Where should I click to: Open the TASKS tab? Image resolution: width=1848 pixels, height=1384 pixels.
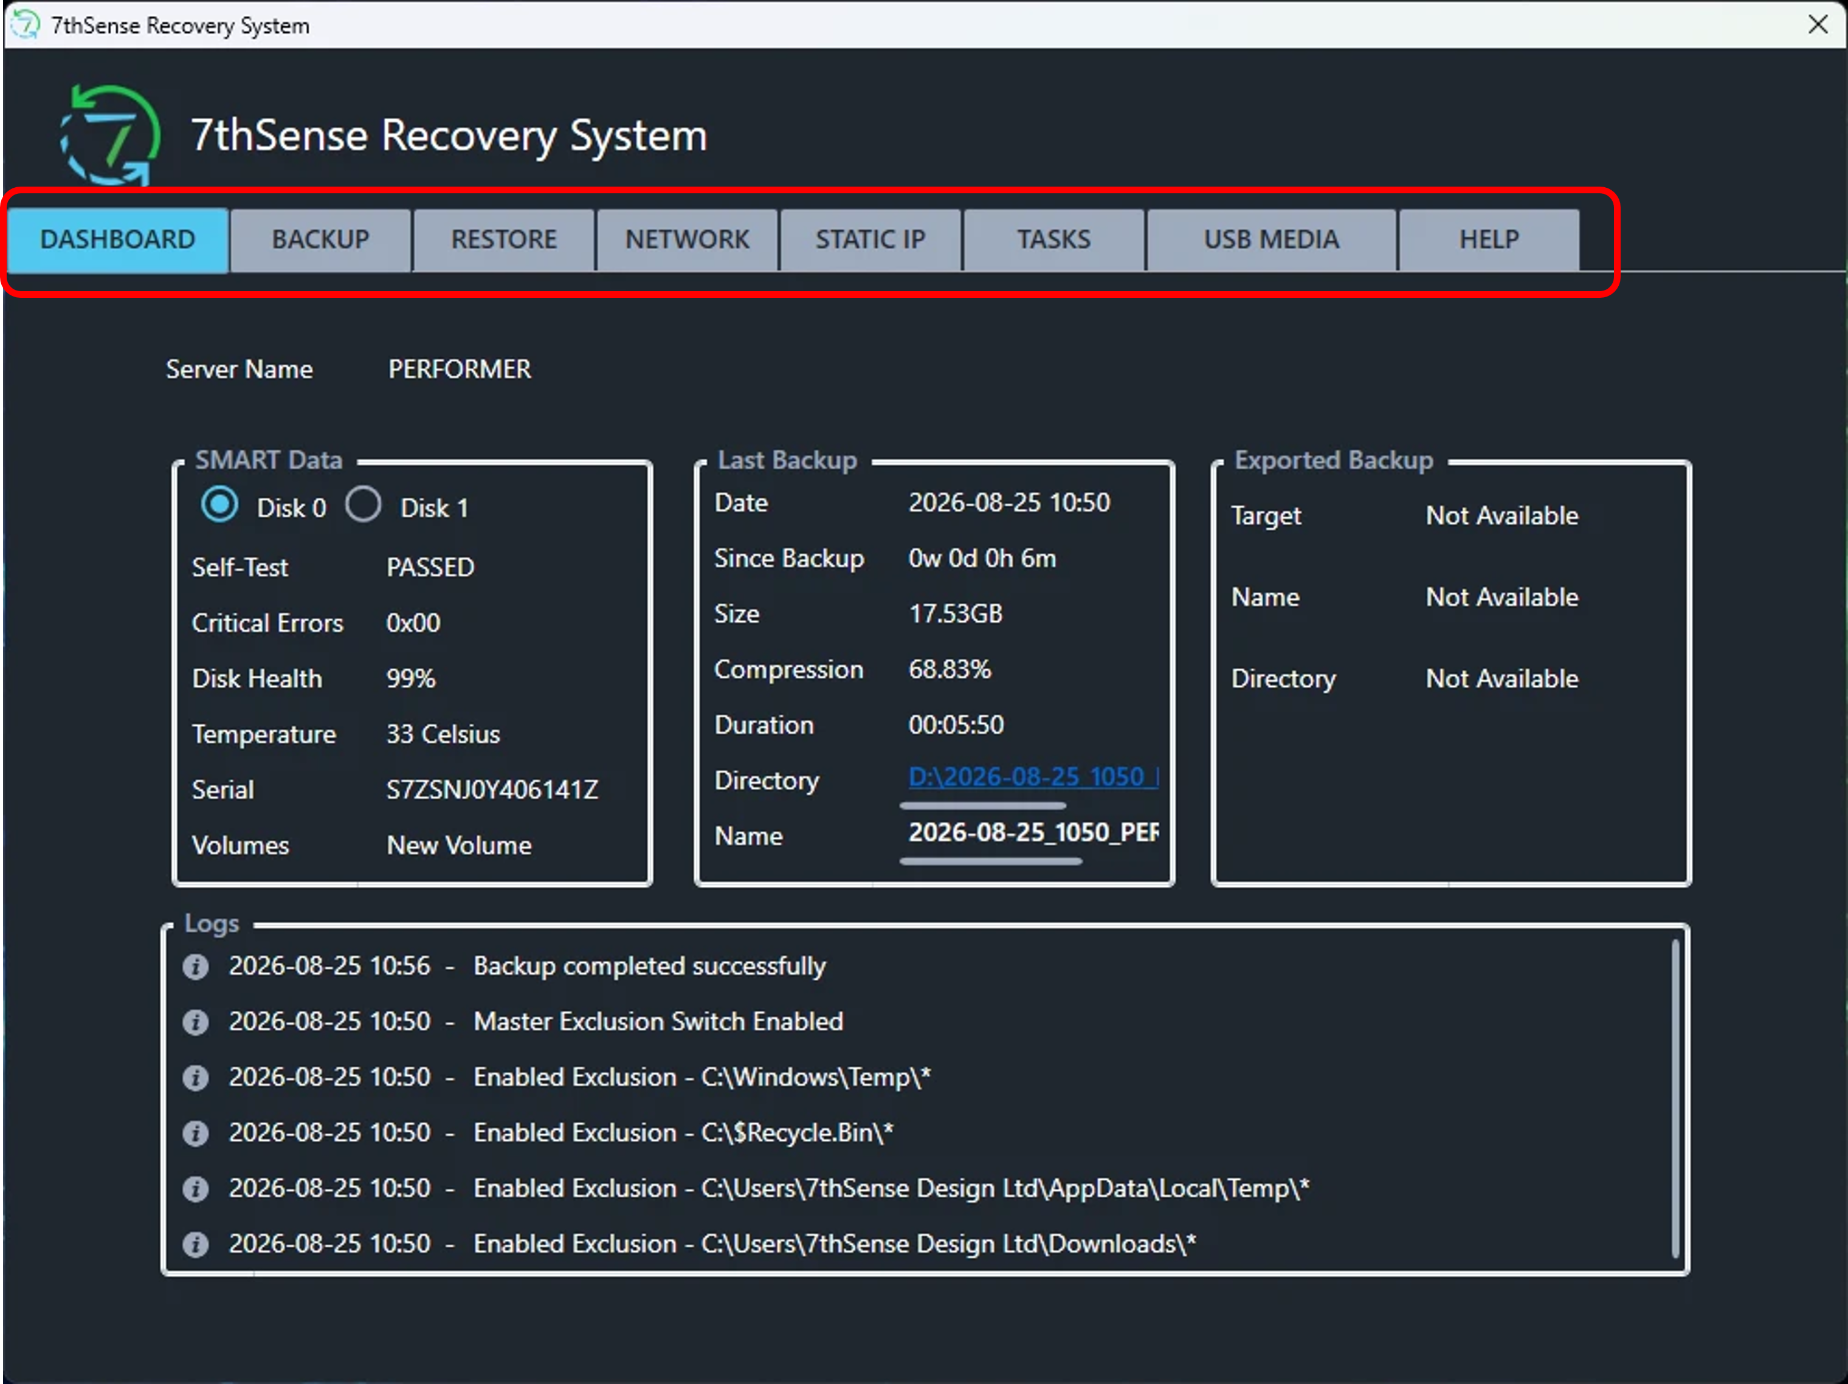coord(1053,239)
